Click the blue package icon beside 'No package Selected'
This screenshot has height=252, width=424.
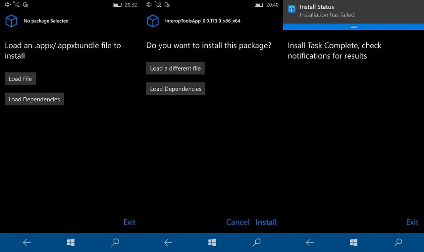point(11,21)
